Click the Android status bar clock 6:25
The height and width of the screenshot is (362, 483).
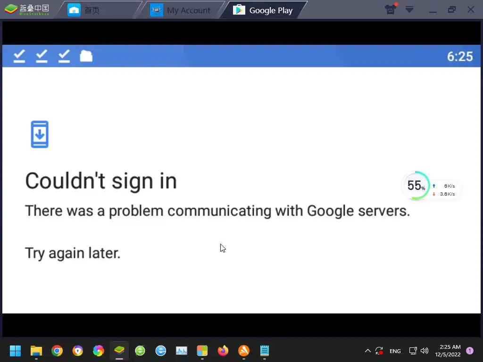[x=460, y=57]
